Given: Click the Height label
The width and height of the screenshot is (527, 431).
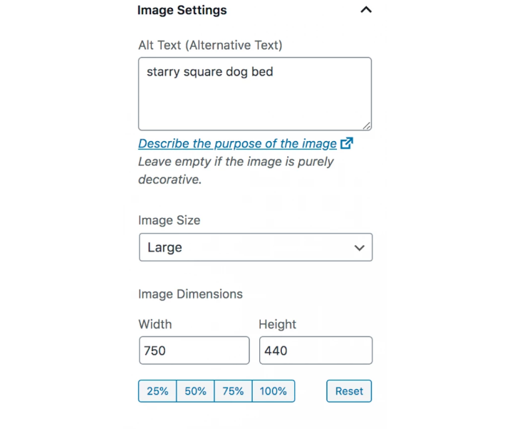Looking at the screenshot, I should 277,324.
